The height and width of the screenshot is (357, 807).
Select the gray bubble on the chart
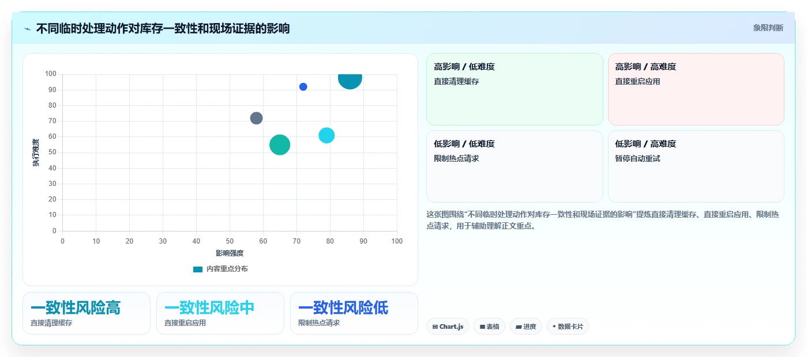pyautogui.click(x=257, y=118)
